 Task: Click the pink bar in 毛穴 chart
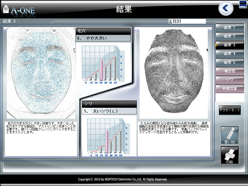click(102, 70)
